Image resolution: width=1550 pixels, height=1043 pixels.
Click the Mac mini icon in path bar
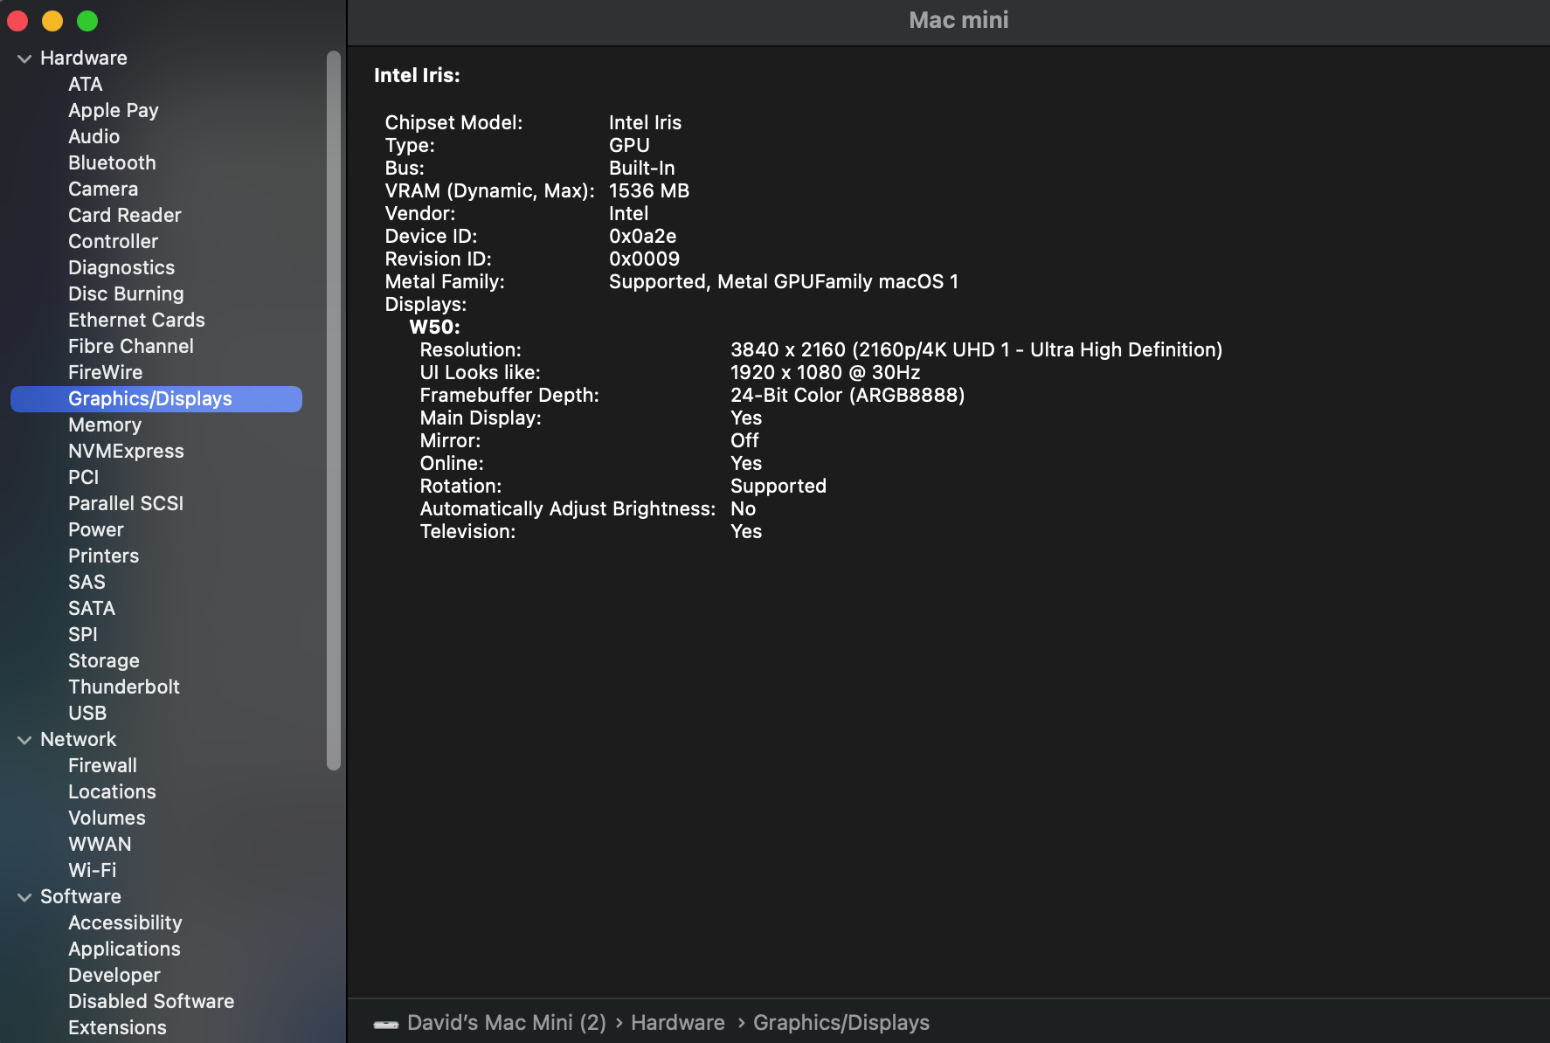pyautogui.click(x=385, y=1024)
